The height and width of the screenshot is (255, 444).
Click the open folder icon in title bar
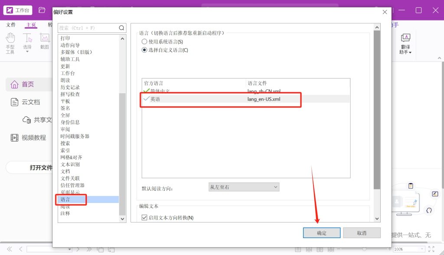42,10
